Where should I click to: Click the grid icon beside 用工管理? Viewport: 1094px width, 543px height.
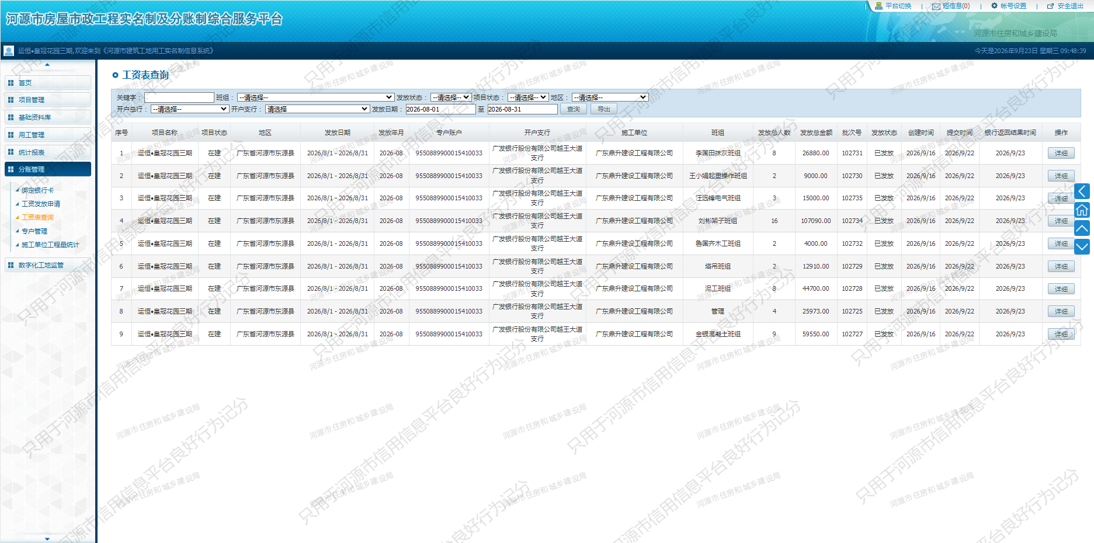click(x=11, y=135)
